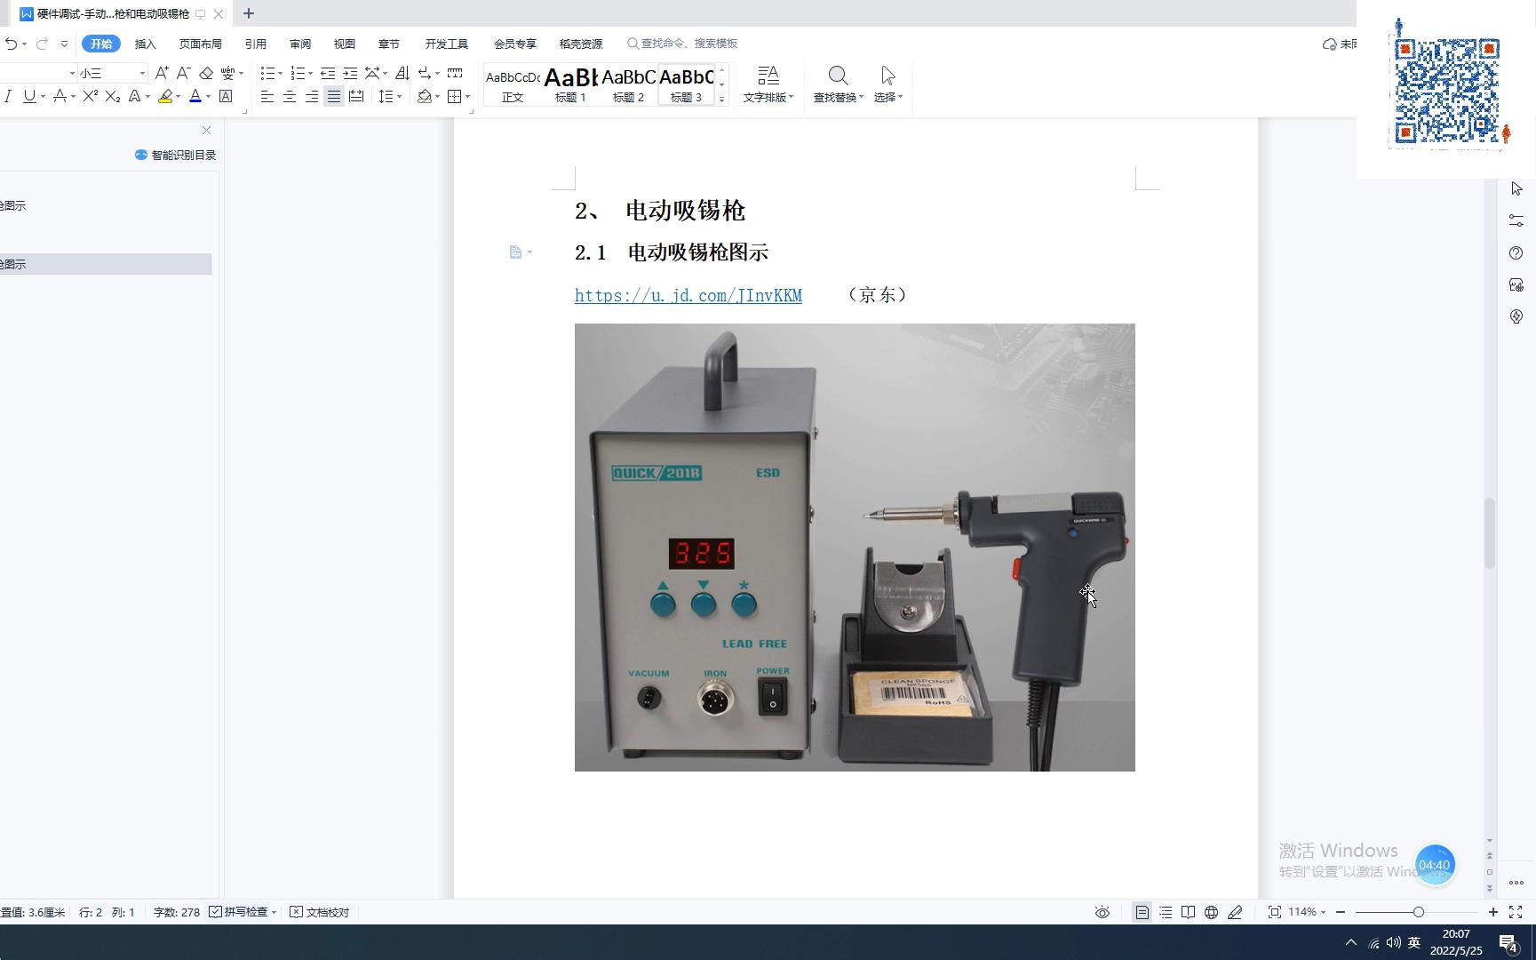Click the 选择 select tool
This screenshot has height=960, width=1536.
coord(887,85)
